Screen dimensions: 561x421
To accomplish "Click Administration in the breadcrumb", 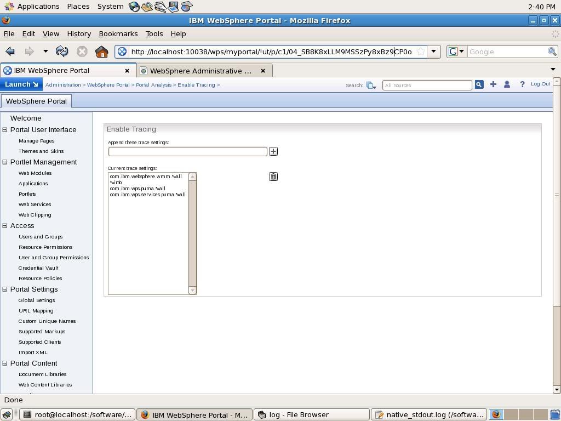I will coord(63,85).
